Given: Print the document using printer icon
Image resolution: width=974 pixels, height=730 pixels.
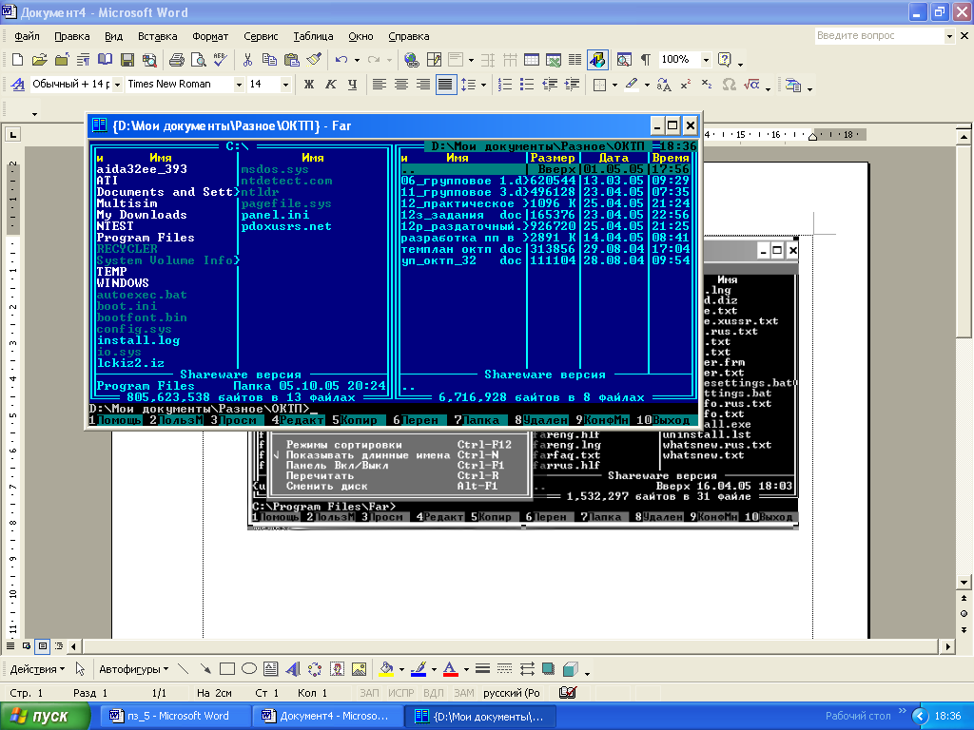Looking at the screenshot, I should point(177,60).
